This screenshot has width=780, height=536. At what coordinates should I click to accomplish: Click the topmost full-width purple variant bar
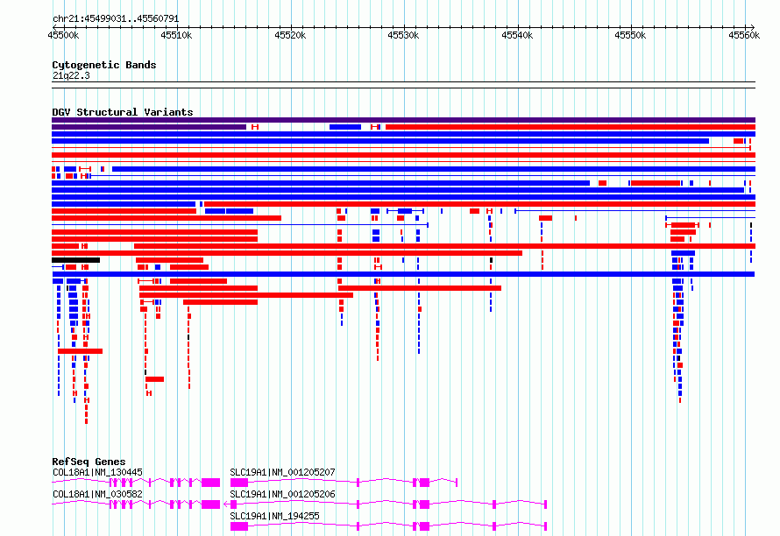(403, 120)
